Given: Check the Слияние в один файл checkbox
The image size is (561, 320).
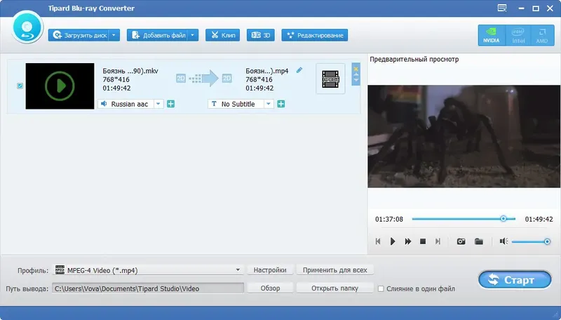Looking at the screenshot, I should [381, 288].
